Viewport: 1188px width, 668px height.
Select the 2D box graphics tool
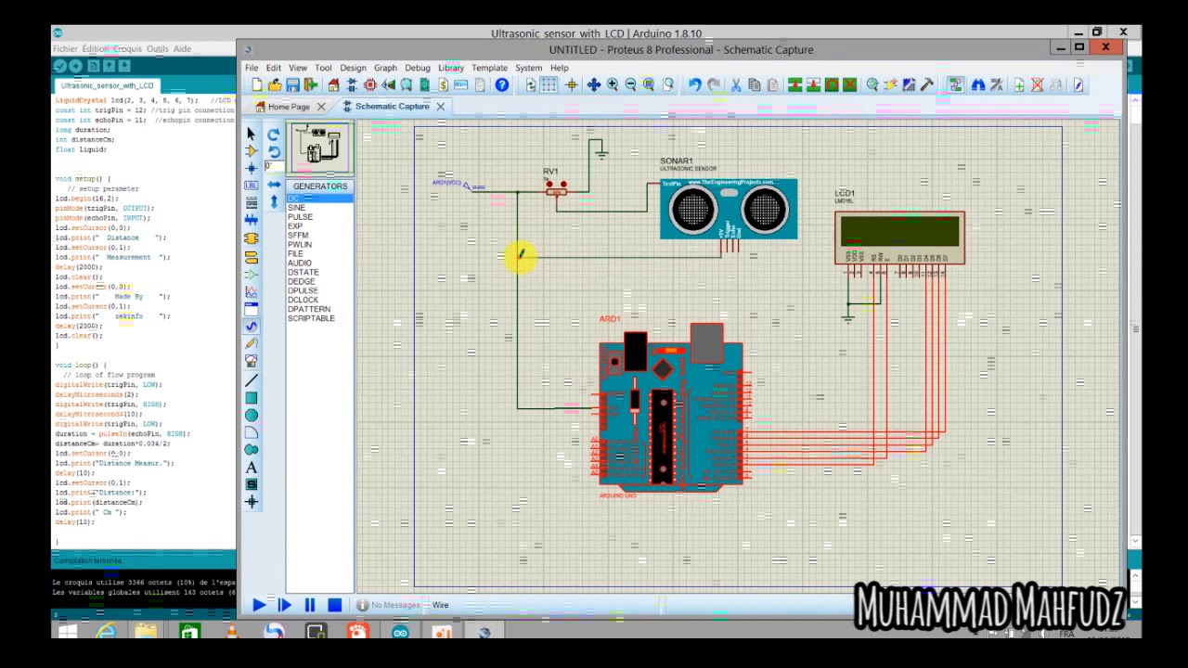pyautogui.click(x=251, y=398)
